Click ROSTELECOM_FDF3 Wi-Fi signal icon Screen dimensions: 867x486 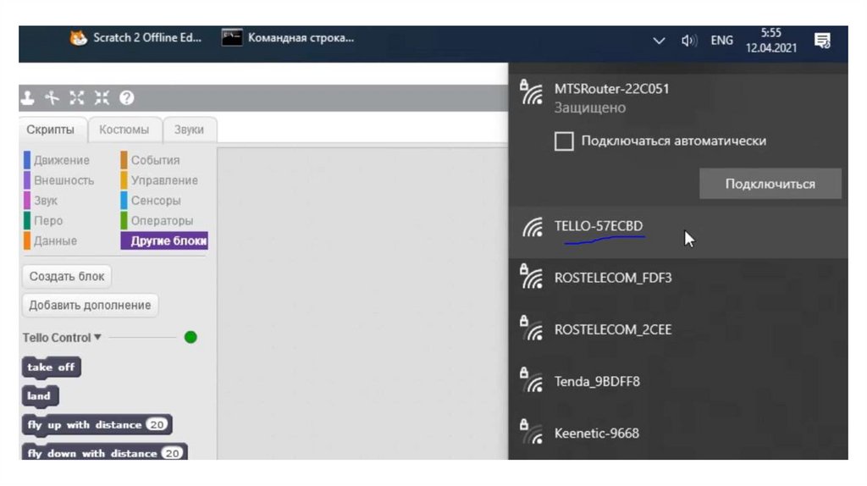(x=532, y=277)
